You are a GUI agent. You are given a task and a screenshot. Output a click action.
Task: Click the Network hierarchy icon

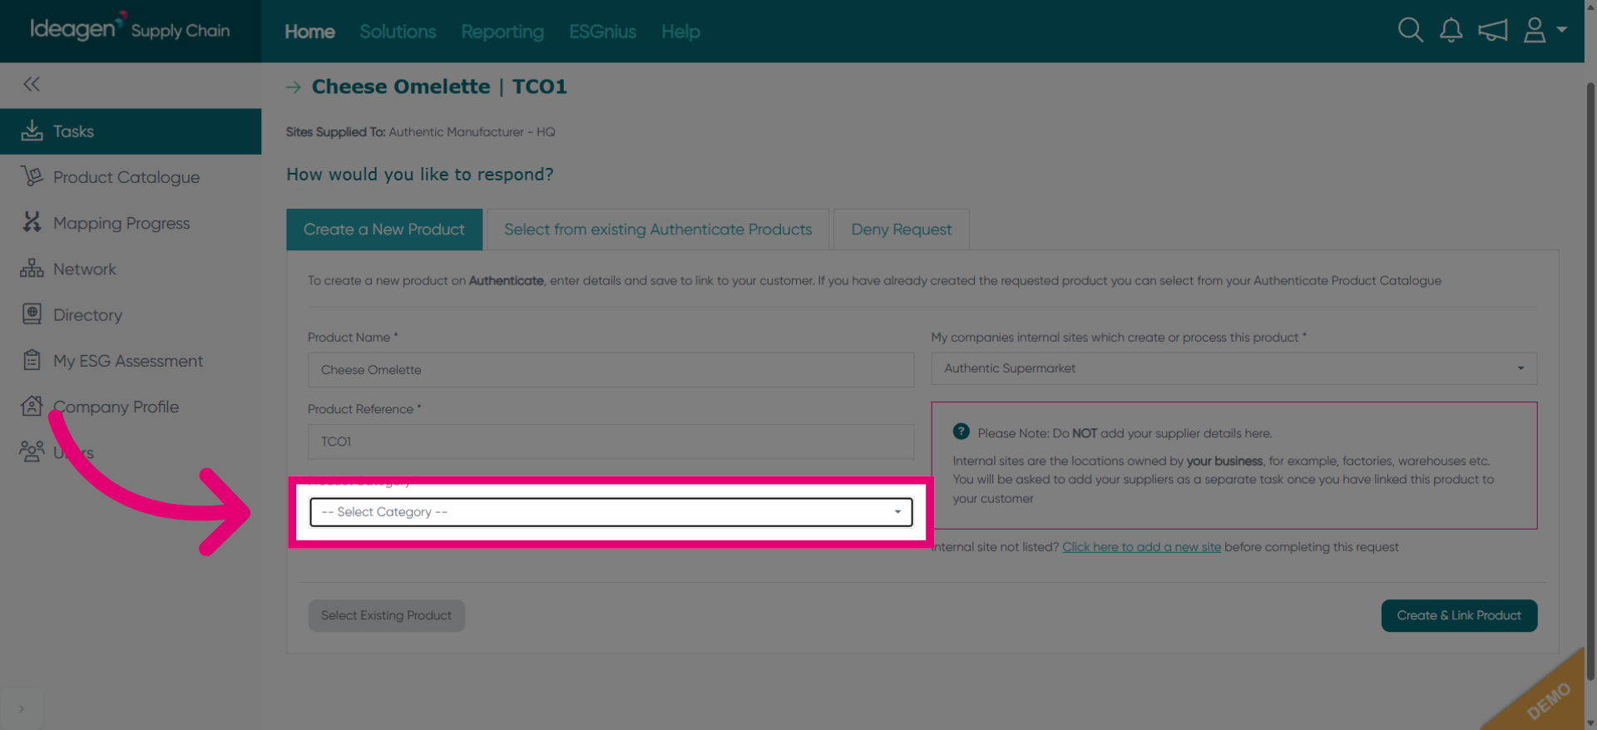[x=32, y=269]
